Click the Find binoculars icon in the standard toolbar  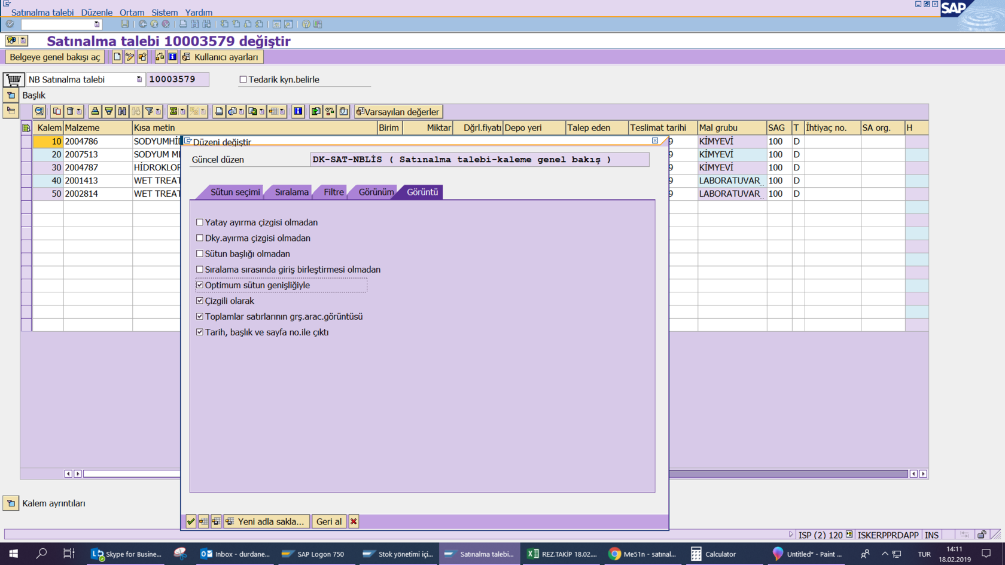click(x=195, y=24)
